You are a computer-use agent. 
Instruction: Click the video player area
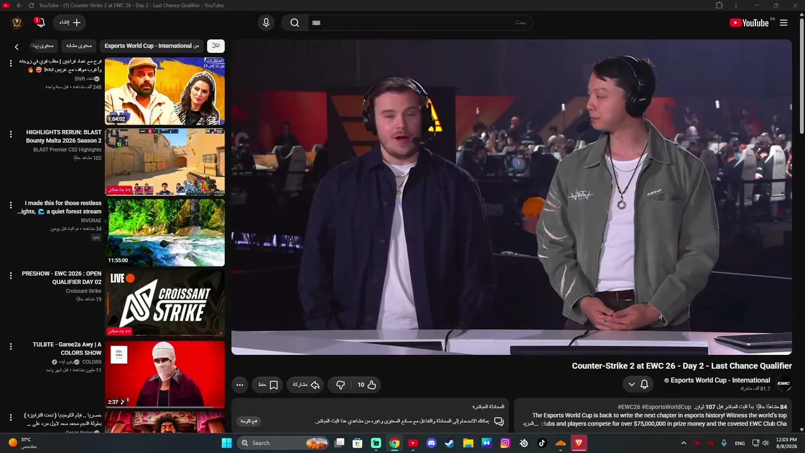coord(511,198)
